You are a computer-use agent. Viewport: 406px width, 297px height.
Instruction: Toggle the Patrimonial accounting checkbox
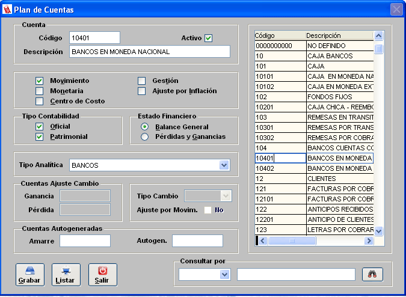[39, 136]
